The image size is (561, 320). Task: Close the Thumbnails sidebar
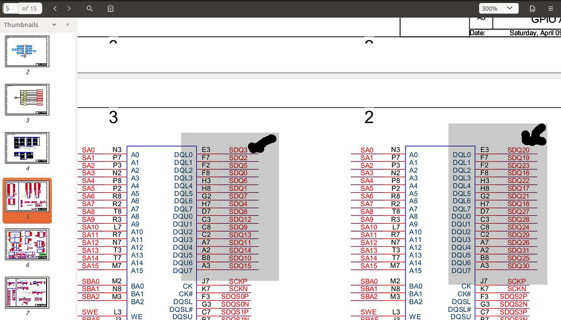[x=68, y=25]
